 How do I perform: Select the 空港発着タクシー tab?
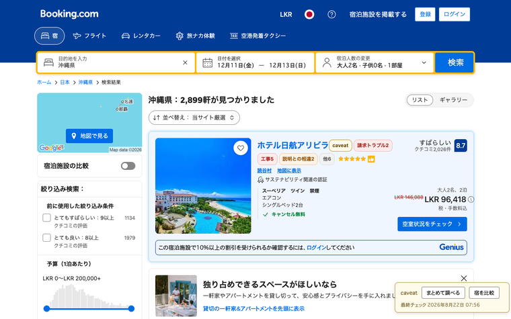[x=258, y=36]
